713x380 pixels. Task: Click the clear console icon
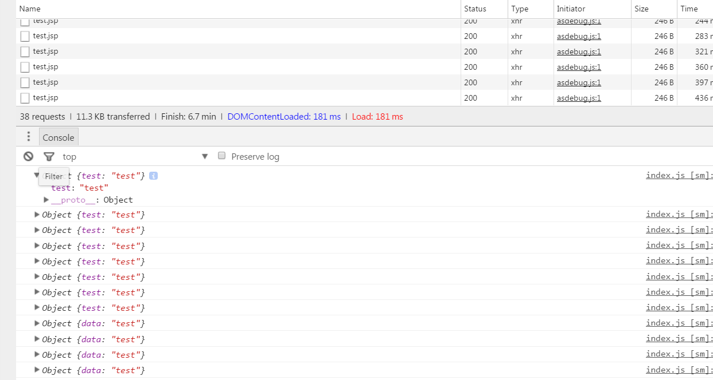(x=28, y=156)
